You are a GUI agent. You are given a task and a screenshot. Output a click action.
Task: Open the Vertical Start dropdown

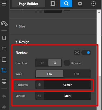click(63, 96)
